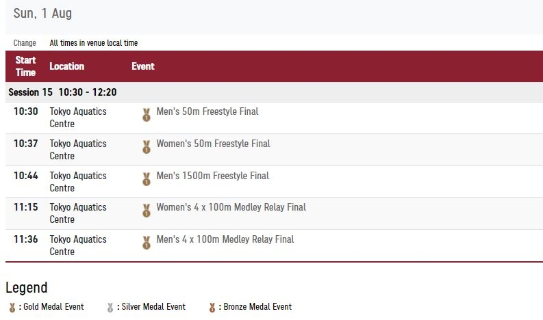Select the Session 15 row header
The width and height of the screenshot is (543, 320).
275,92
